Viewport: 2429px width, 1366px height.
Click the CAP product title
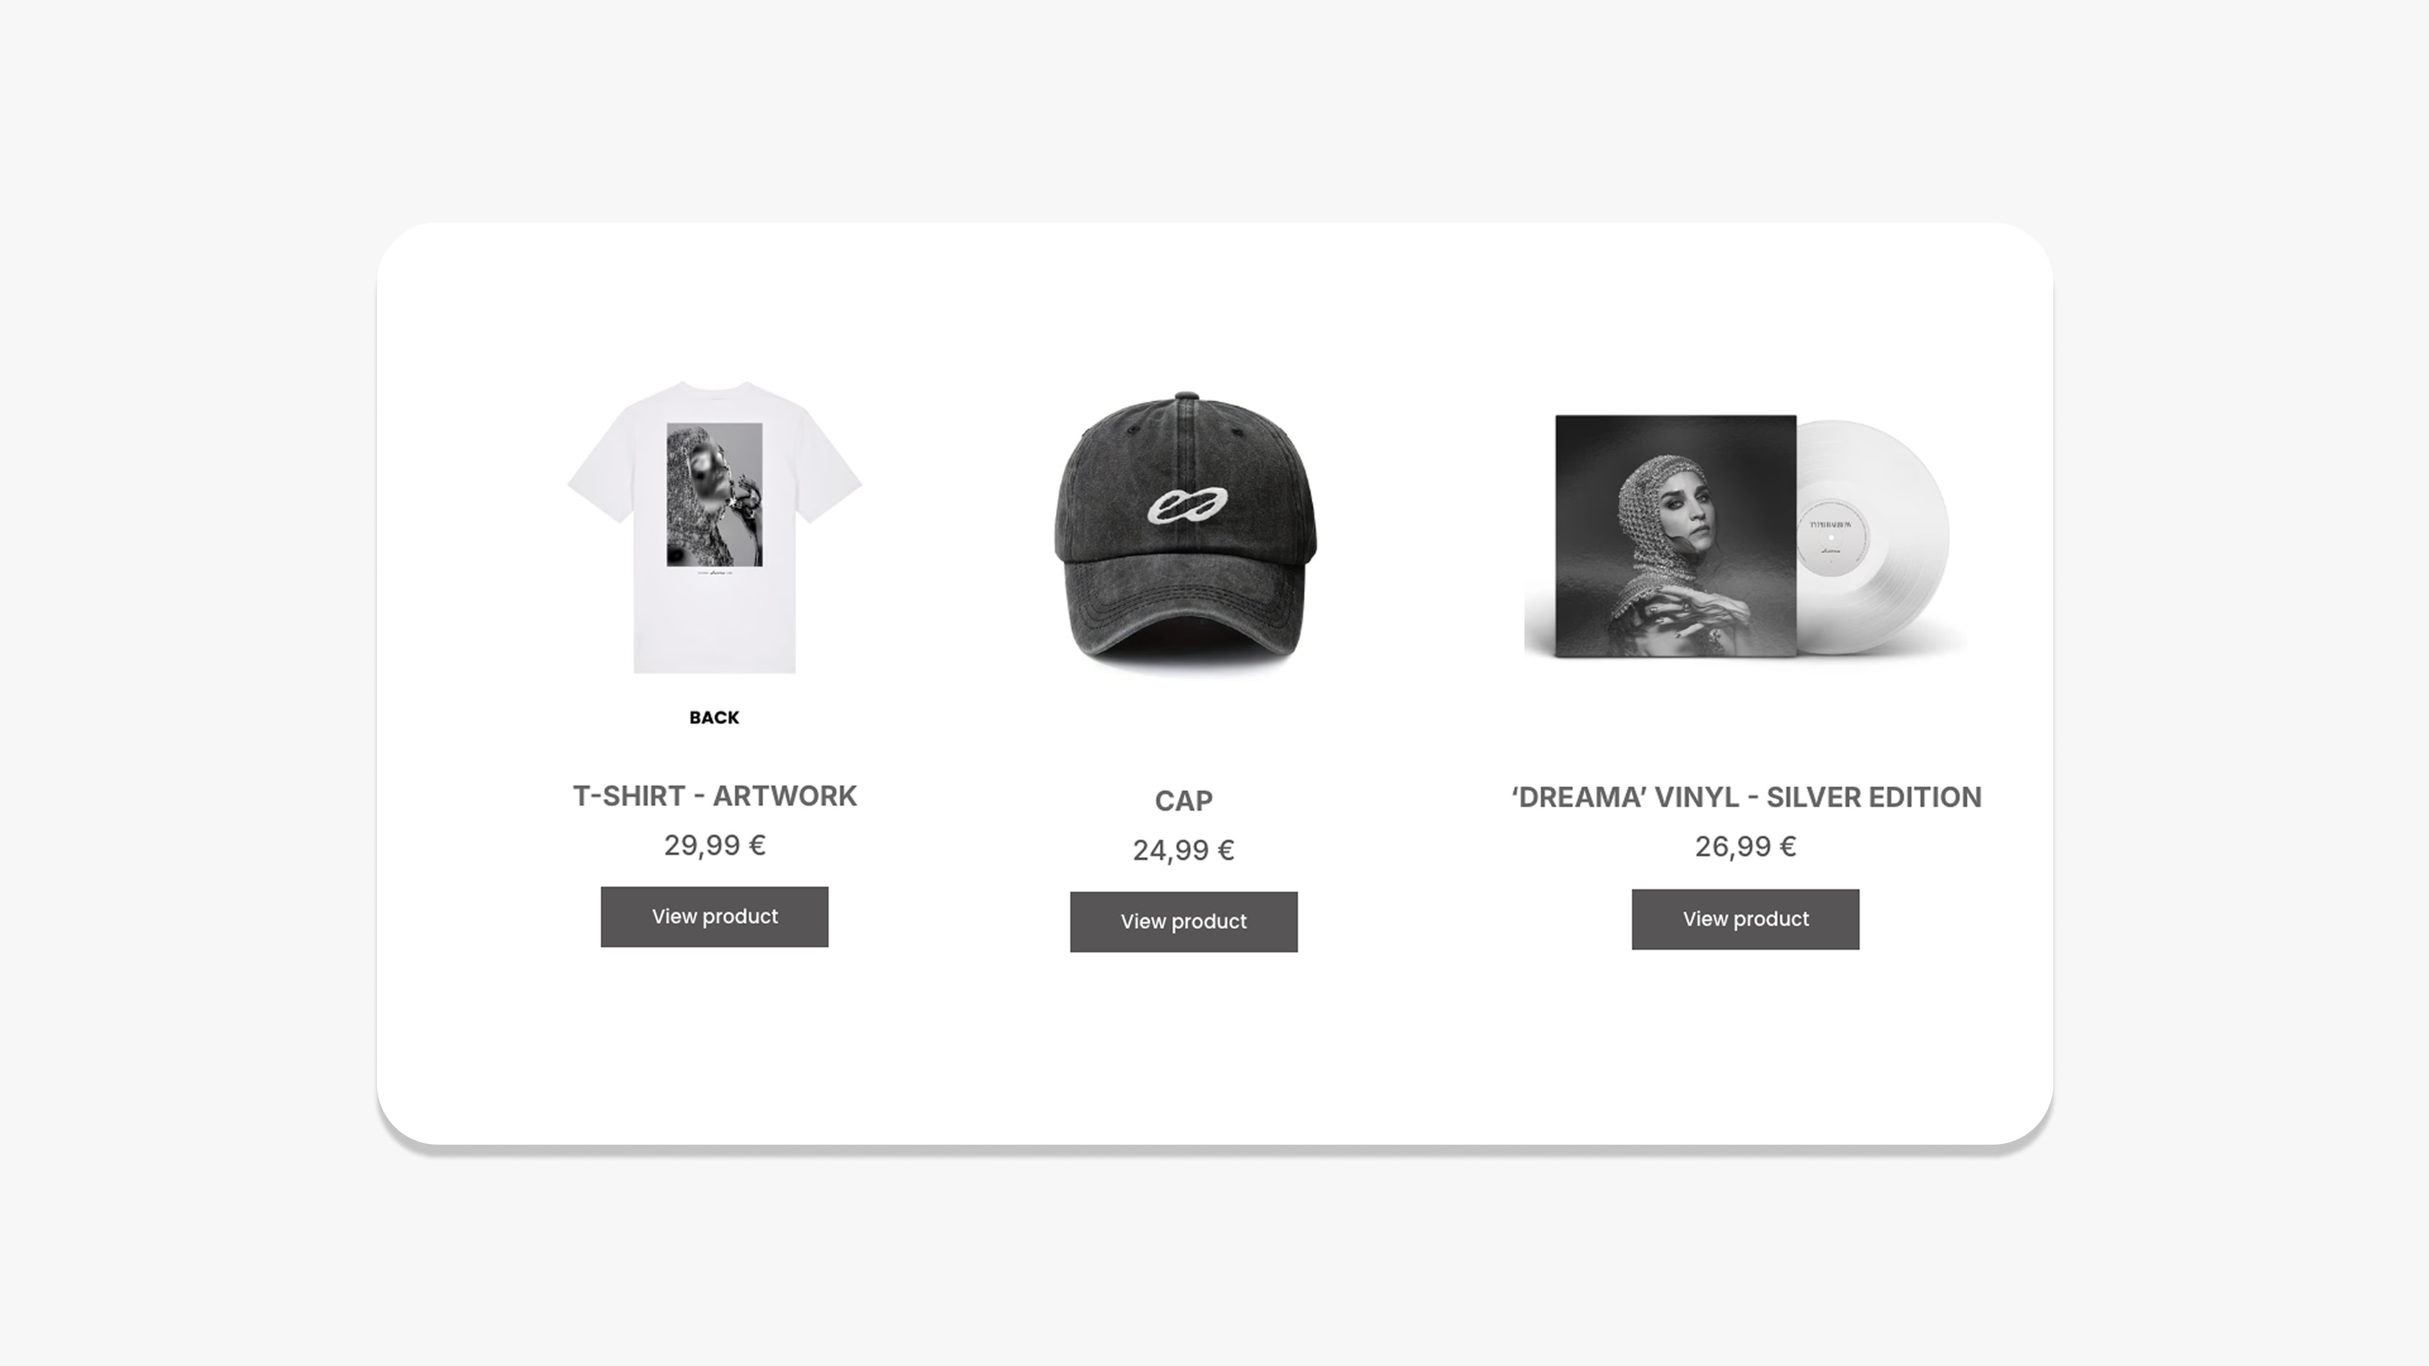pos(1184,801)
